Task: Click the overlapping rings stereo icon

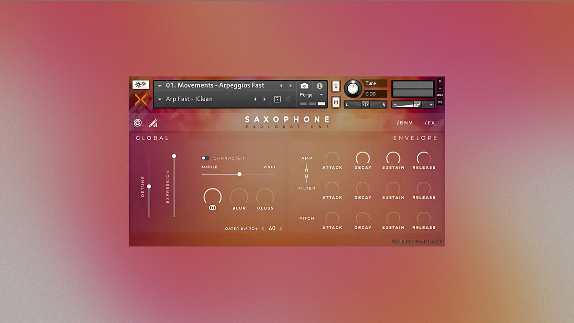Action: click(x=212, y=208)
